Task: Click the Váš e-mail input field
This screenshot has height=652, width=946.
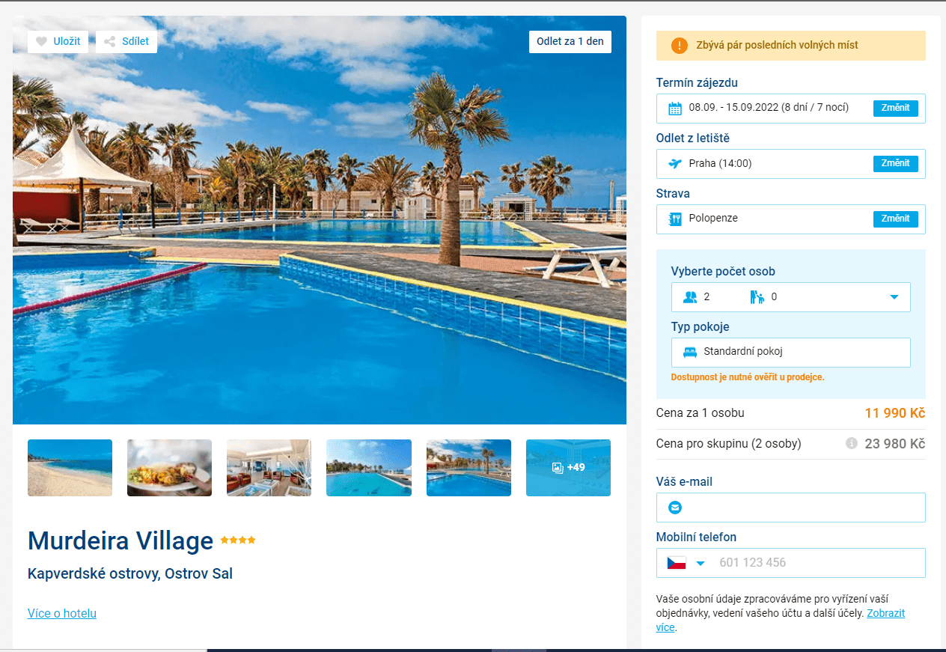Action: (791, 508)
